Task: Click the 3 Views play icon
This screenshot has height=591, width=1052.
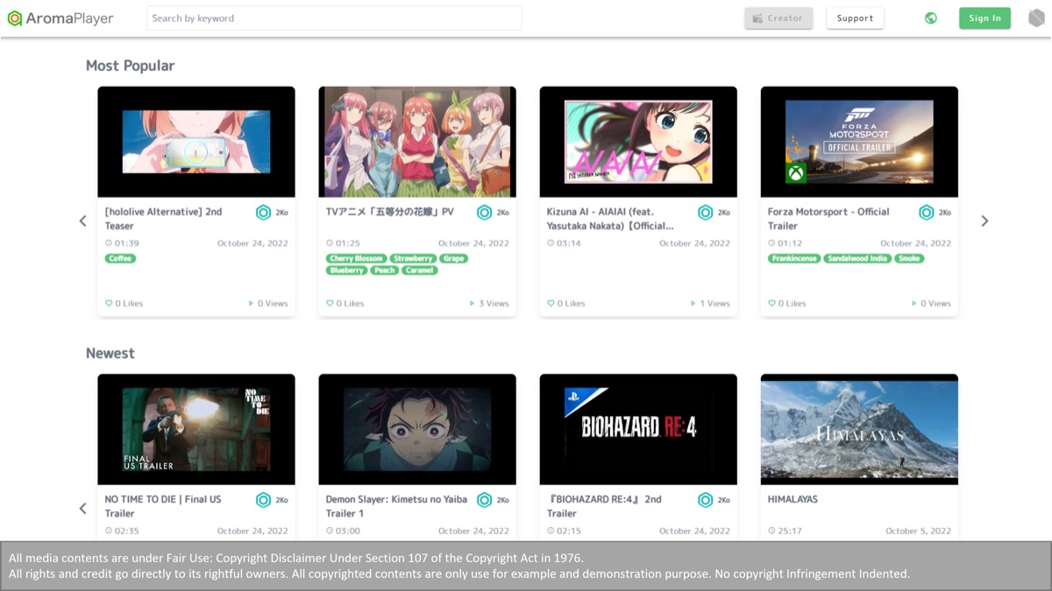Action: pos(473,304)
